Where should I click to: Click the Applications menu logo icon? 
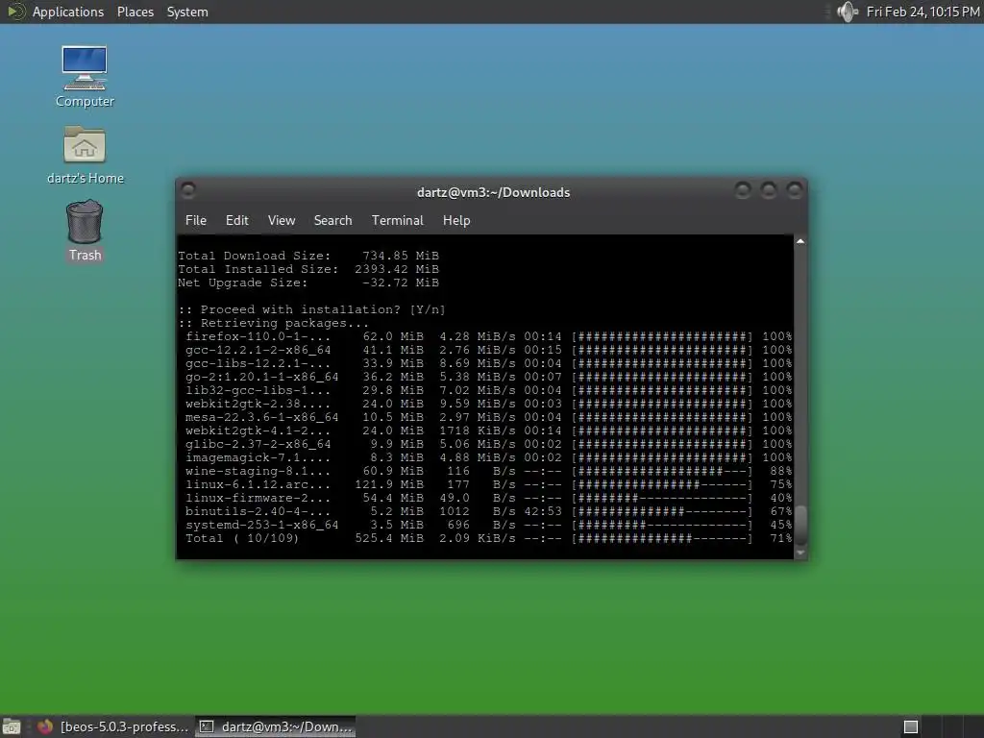[15, 12]
